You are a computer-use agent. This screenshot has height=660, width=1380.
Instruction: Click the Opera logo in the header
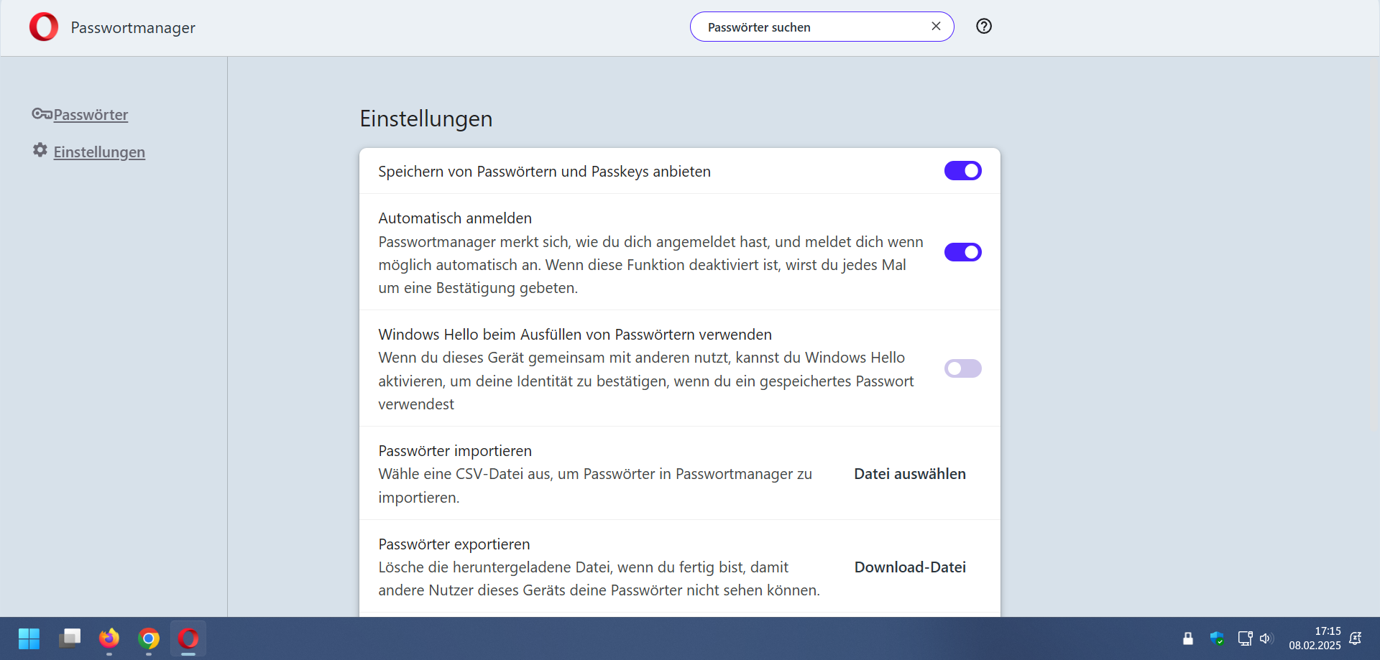pyautogui.click(x=44, y=27)
